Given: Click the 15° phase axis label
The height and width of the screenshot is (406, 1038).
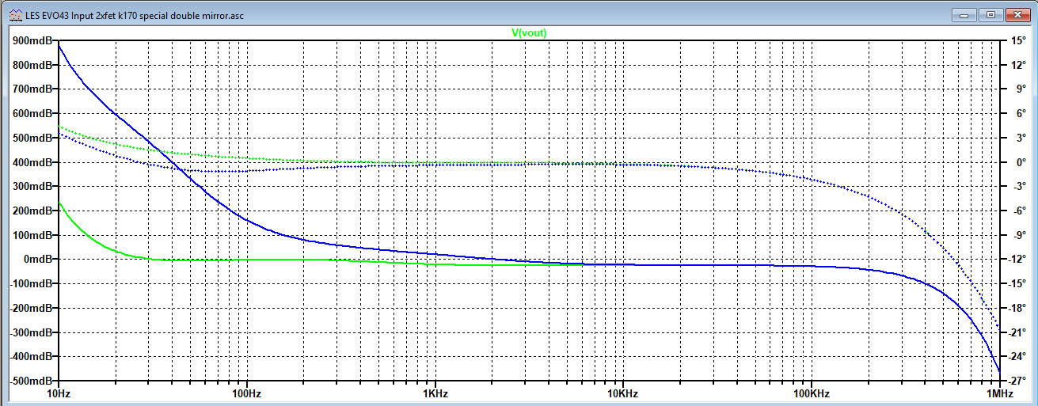Looking at the screenshot, I should [1021, 40].
